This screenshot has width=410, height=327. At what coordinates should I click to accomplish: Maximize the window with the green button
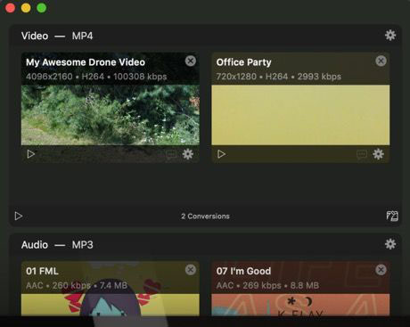(42, 8)
